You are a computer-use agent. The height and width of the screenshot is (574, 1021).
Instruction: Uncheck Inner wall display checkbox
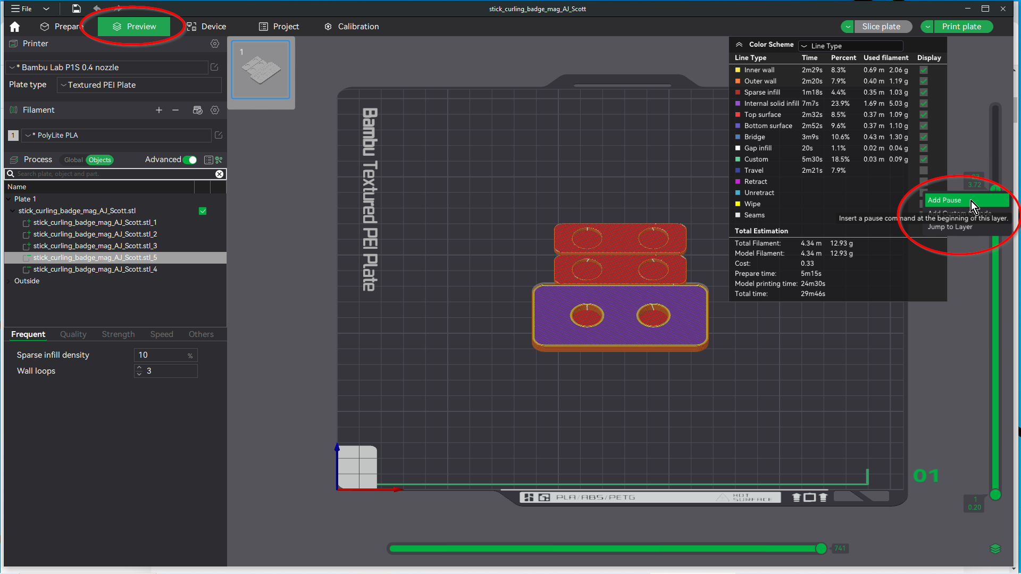pos(924,70)
